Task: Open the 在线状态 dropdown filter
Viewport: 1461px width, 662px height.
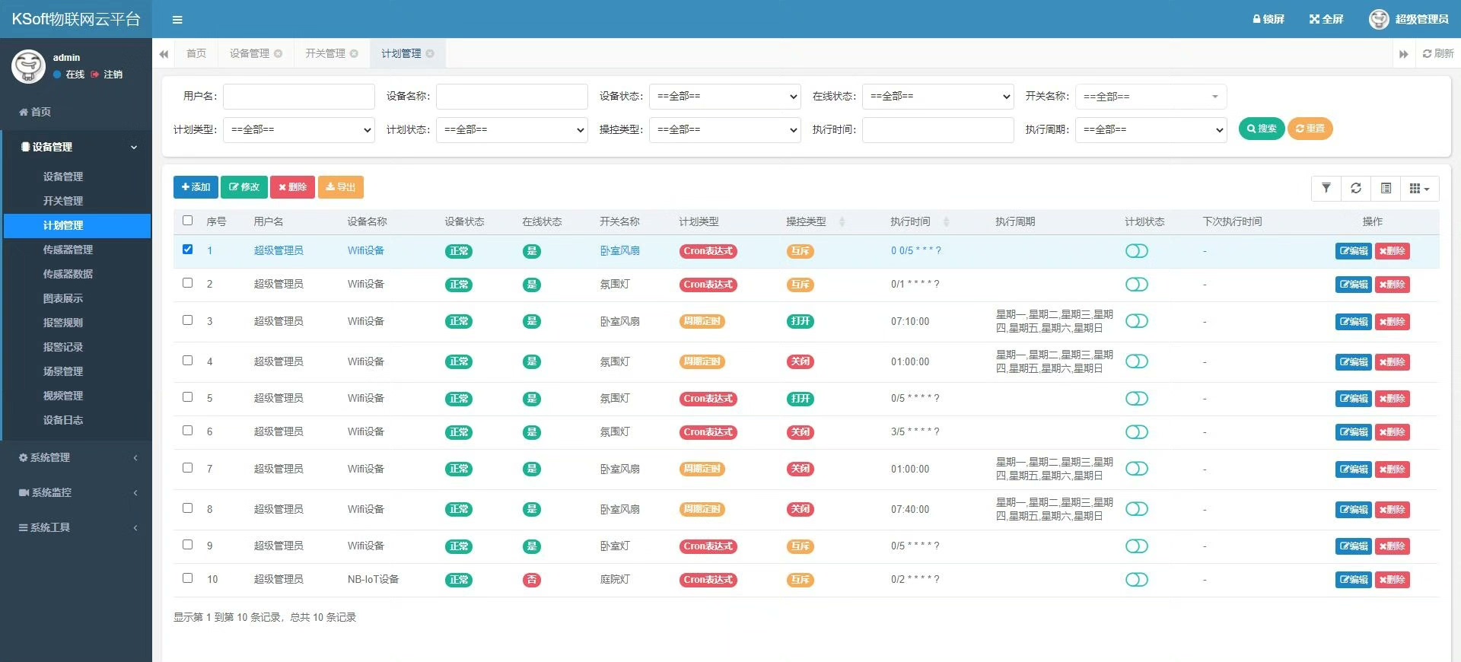Action: [x=937, y=97]
